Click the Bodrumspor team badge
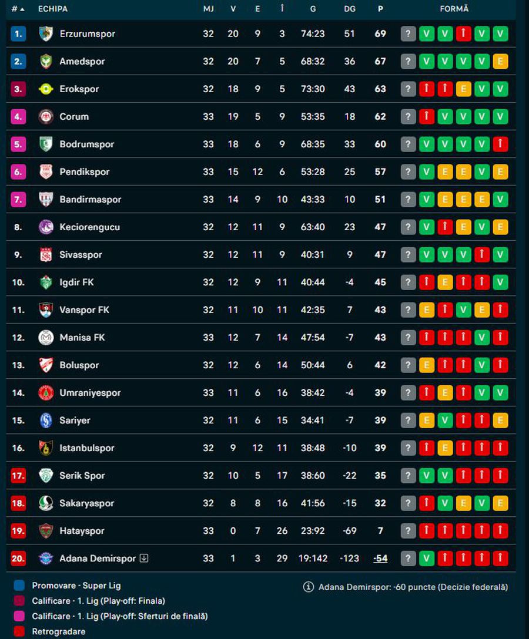The image size is (529, 639). [x=46, y=144]
